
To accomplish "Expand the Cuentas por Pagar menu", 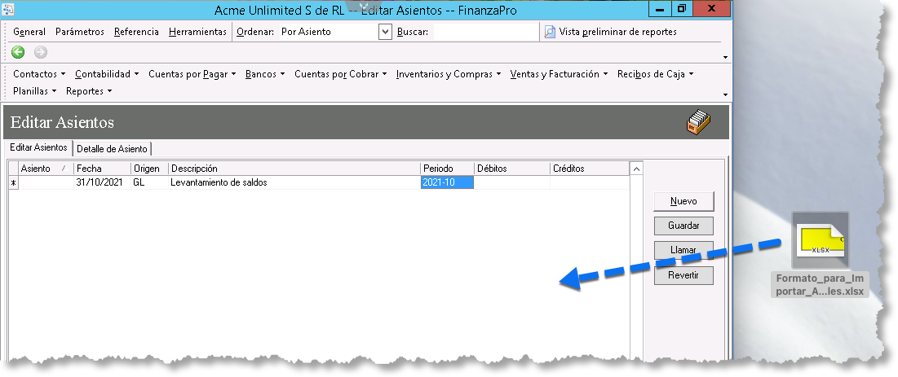I will (192, 74).
